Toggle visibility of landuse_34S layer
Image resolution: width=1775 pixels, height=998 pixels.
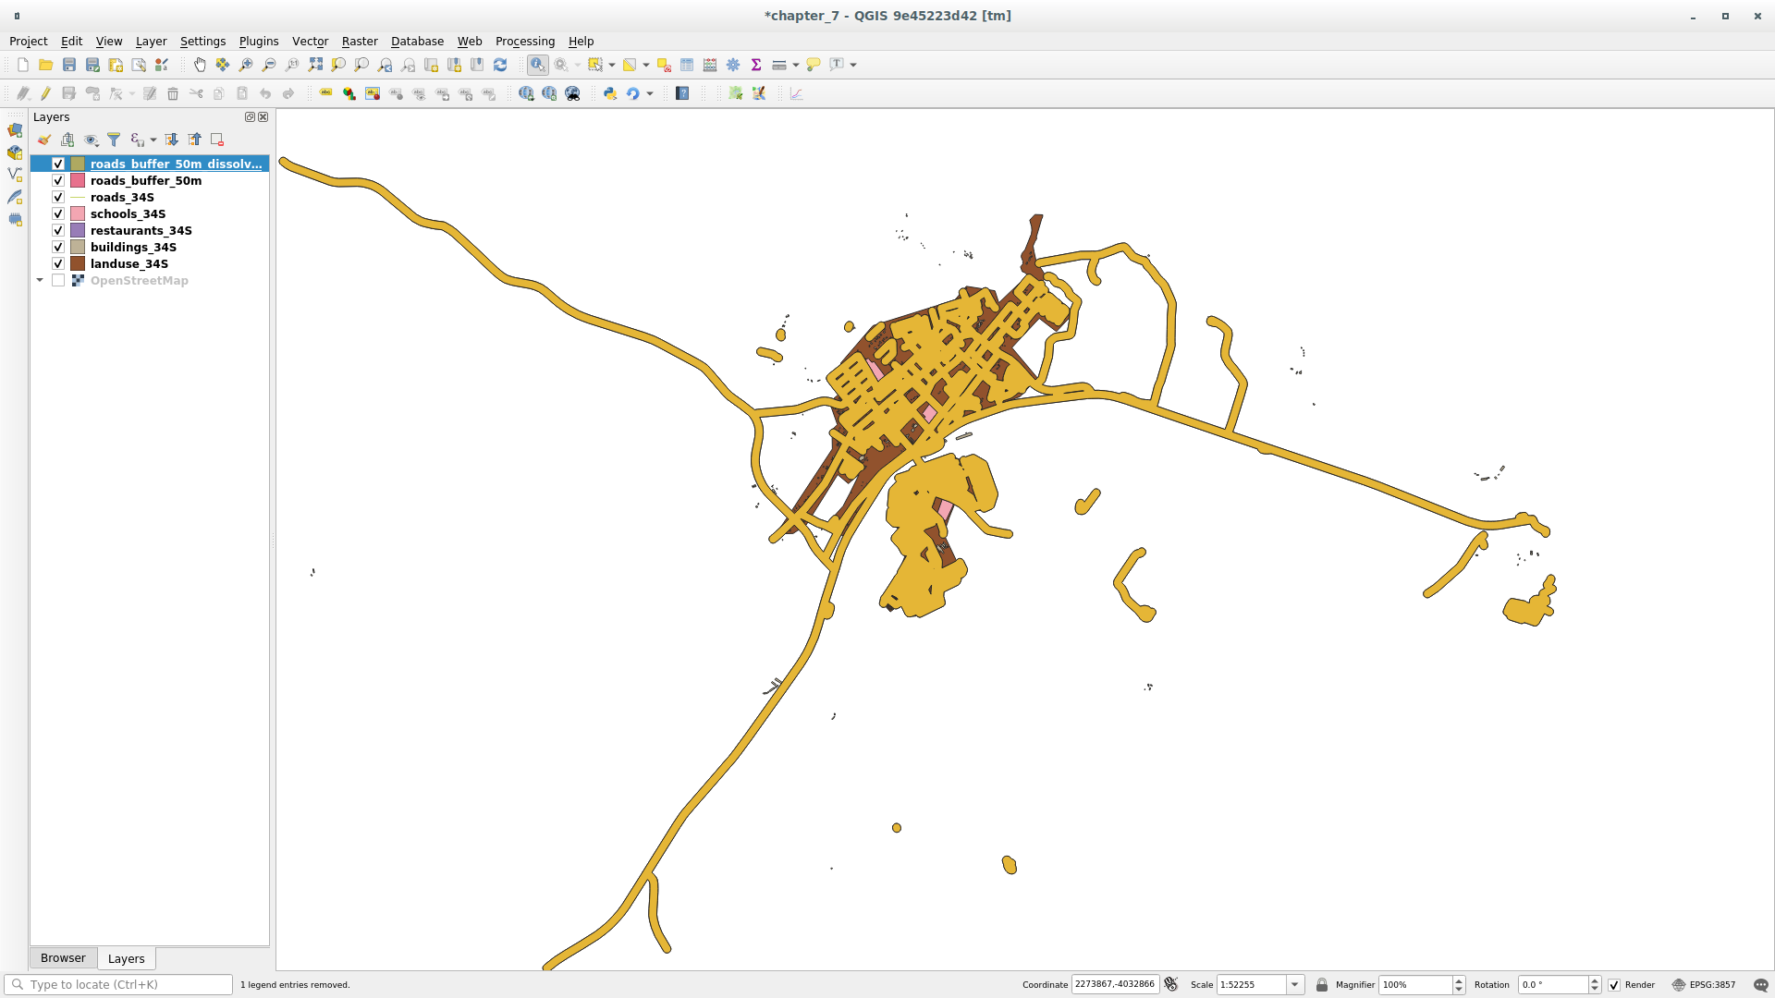[x=58, y=263]
